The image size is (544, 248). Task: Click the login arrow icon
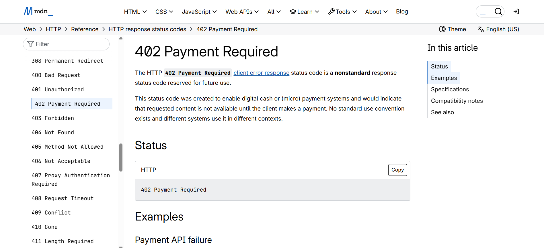click(516, 11)
